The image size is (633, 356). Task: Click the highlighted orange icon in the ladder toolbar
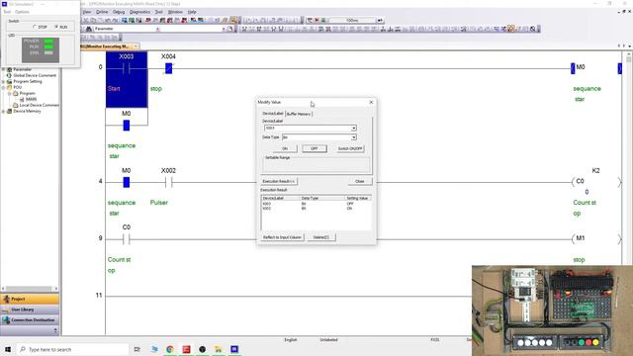(511, 29)
